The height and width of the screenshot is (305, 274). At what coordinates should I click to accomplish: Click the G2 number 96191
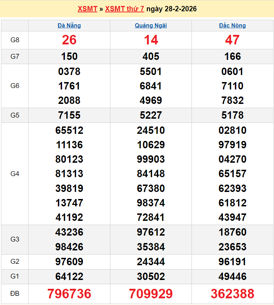[232, 262]
